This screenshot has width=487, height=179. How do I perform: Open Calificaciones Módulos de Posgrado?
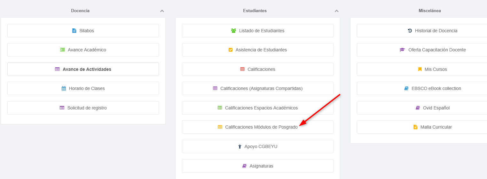(257, 127)
